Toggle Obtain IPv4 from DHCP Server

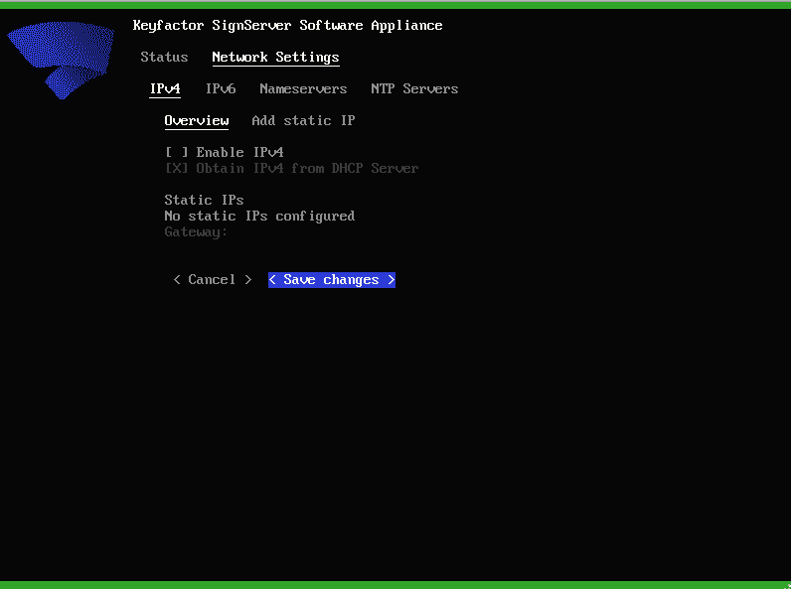pos(177,169)
